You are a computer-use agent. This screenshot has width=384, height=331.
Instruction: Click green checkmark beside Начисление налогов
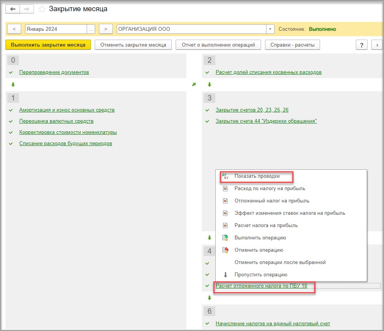click(207, 323)
